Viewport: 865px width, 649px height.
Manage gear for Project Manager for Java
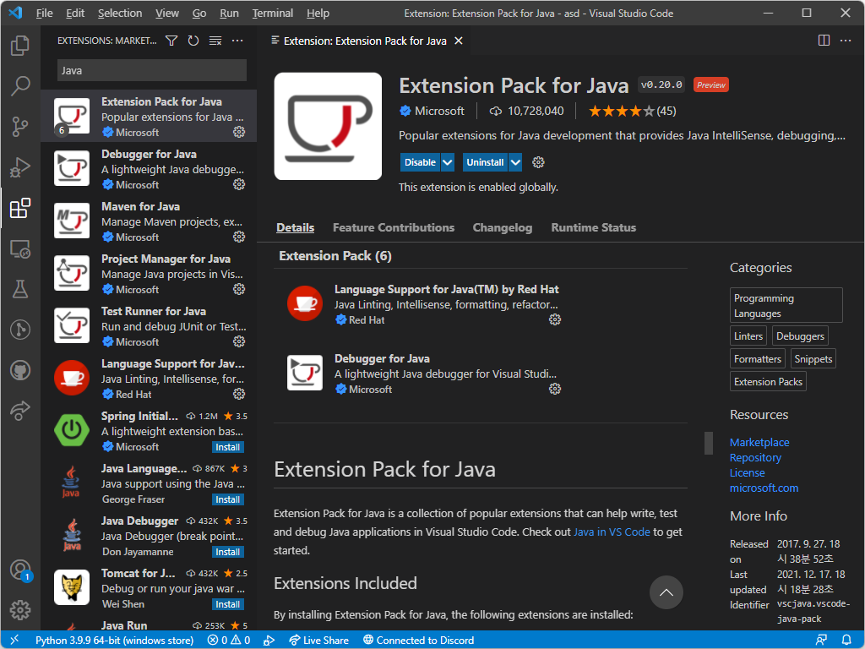[239, 289]
